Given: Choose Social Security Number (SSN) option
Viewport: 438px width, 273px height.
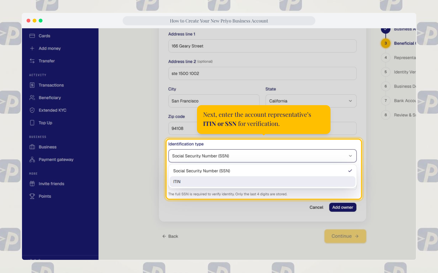Looking at the screenshot, I should [262, 171].
